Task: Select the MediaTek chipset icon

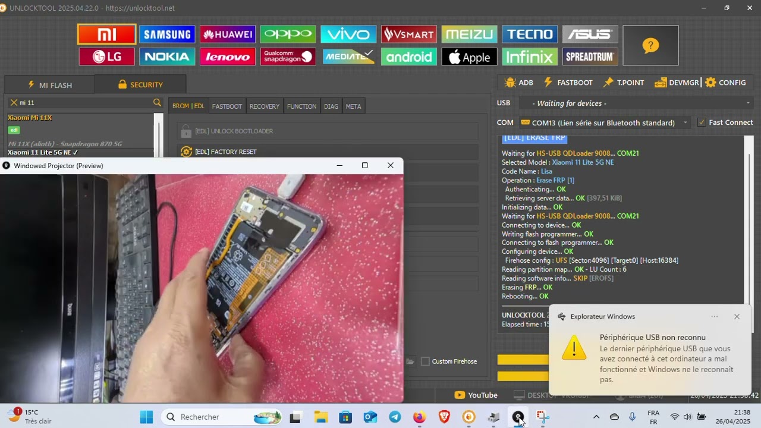Action: [x=348, y=56]
